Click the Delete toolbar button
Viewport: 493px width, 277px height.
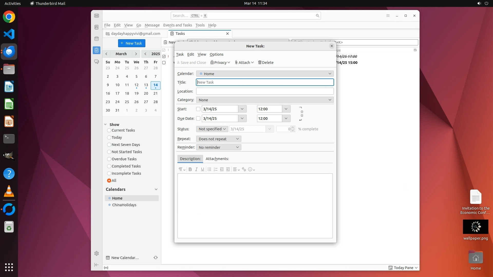[266, 63]
